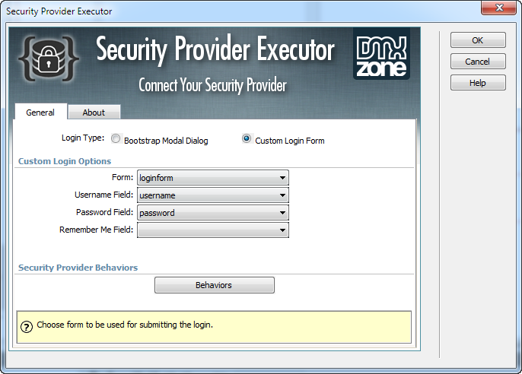Click the hint text about choosing form
The width and height of the screenshot is (522, 374).
click(125, 325)
